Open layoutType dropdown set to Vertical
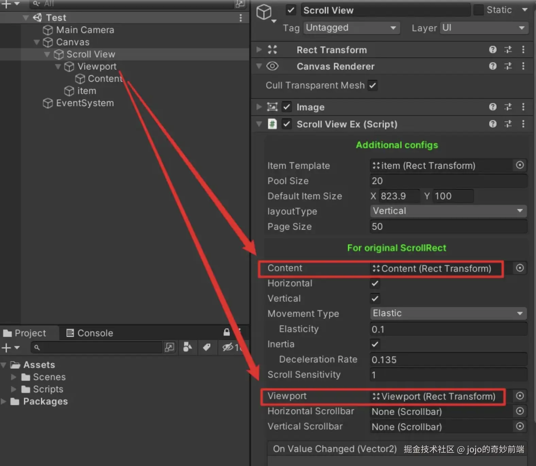 448,211
